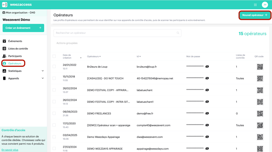Open the apps grid menu icon
The height and width of the screenshot is (152, 272).
(255, 5)
